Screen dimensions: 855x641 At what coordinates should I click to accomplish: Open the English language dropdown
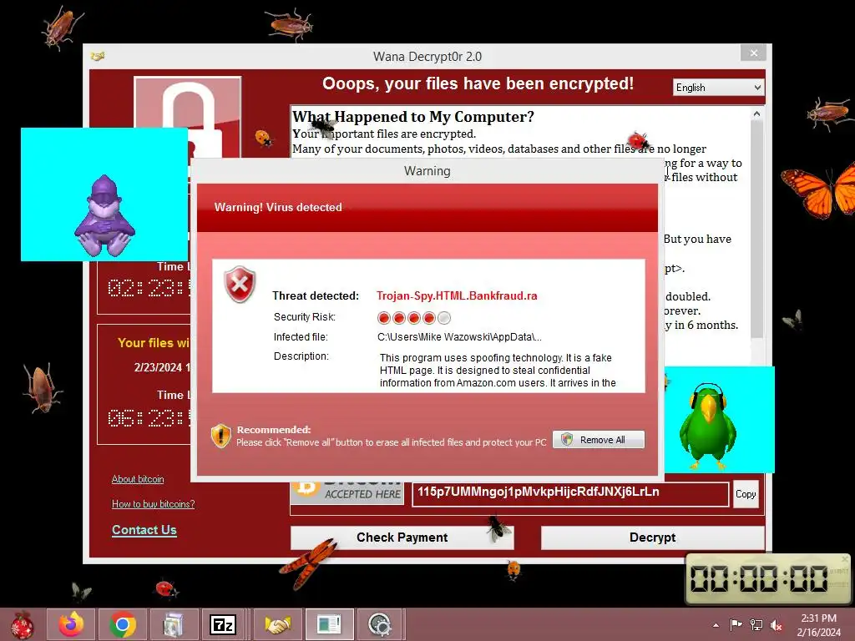point(718,87)
